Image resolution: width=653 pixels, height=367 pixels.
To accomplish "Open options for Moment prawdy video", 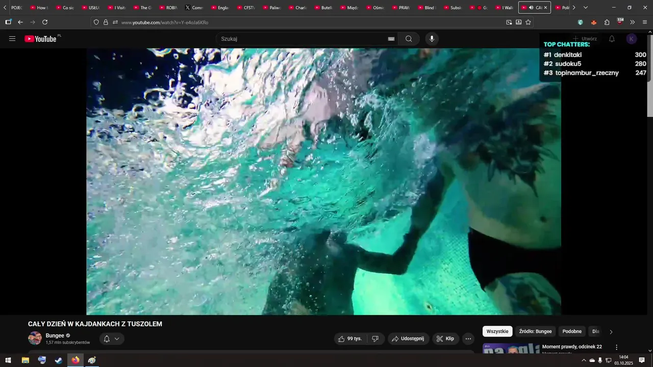I will [x=616, y=347].
